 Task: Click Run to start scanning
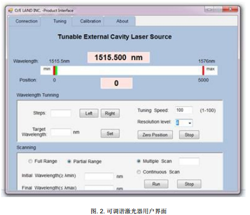pos(156,184)
